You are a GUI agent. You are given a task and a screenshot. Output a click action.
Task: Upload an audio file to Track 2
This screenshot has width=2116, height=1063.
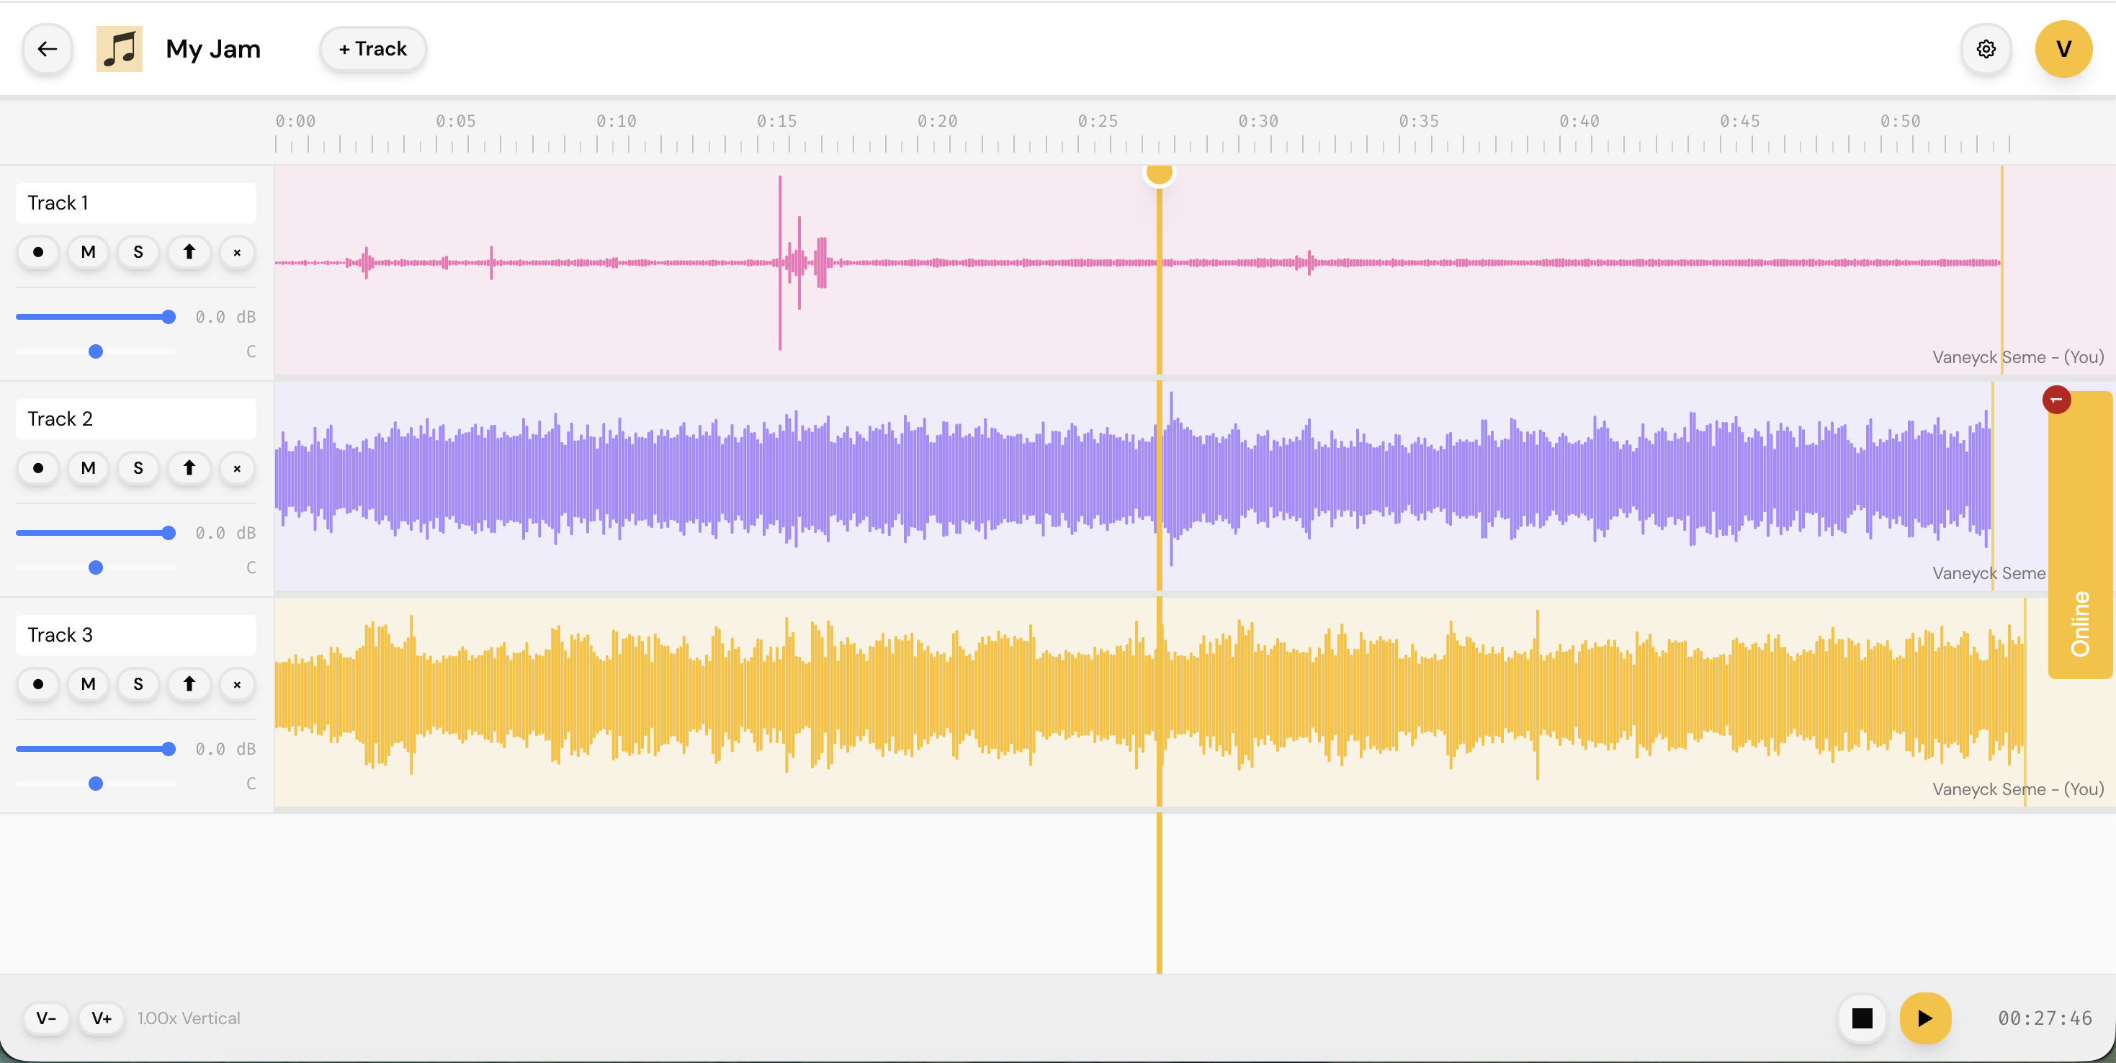188,468
